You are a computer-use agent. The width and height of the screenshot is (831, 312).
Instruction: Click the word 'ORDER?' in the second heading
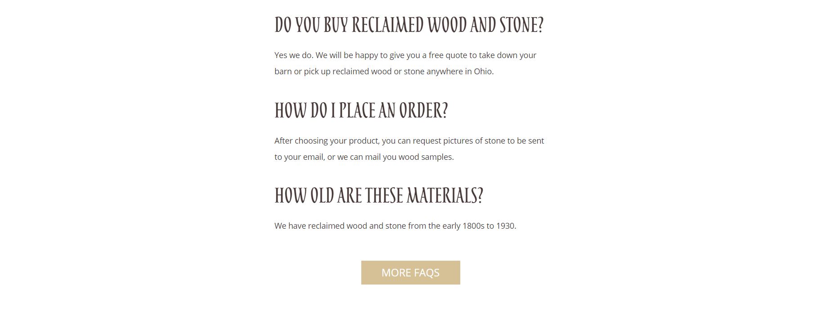click(x=424, y=110)
